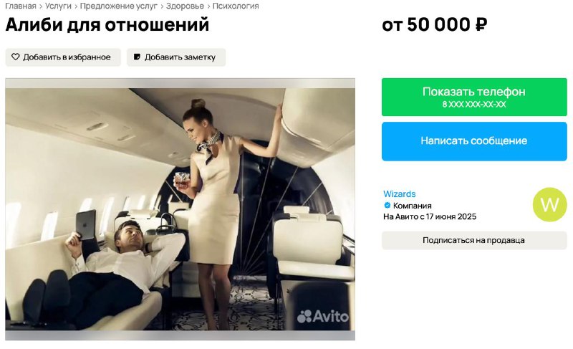Open the Психология breadcrumb category
The width and height of the screenshot is (573, 349).
(x=236, y=6)
